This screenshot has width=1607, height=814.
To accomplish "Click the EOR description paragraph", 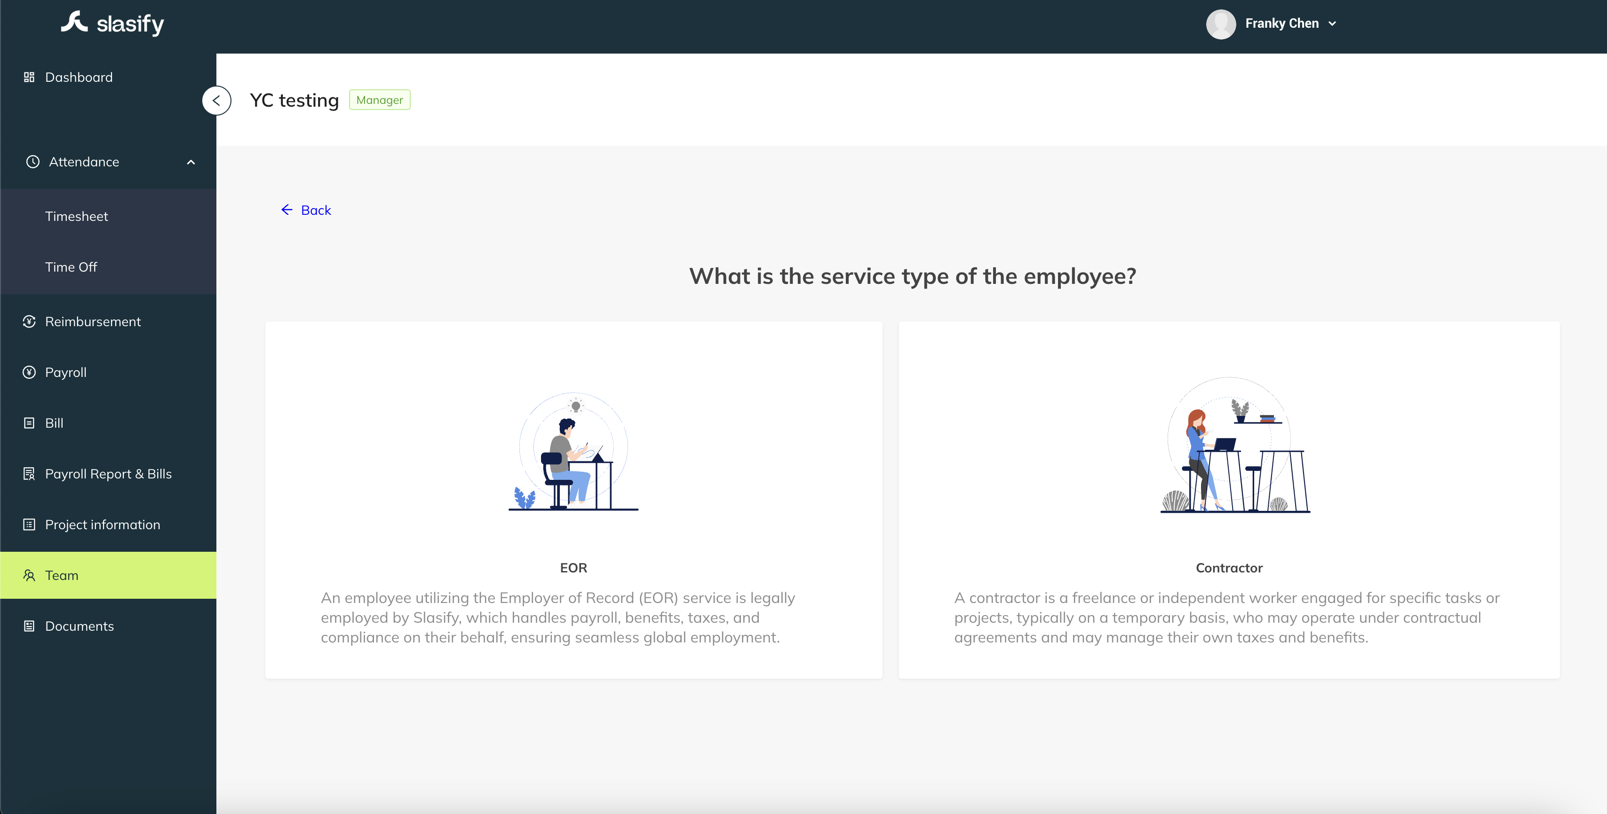I will (x=558, y=617).
